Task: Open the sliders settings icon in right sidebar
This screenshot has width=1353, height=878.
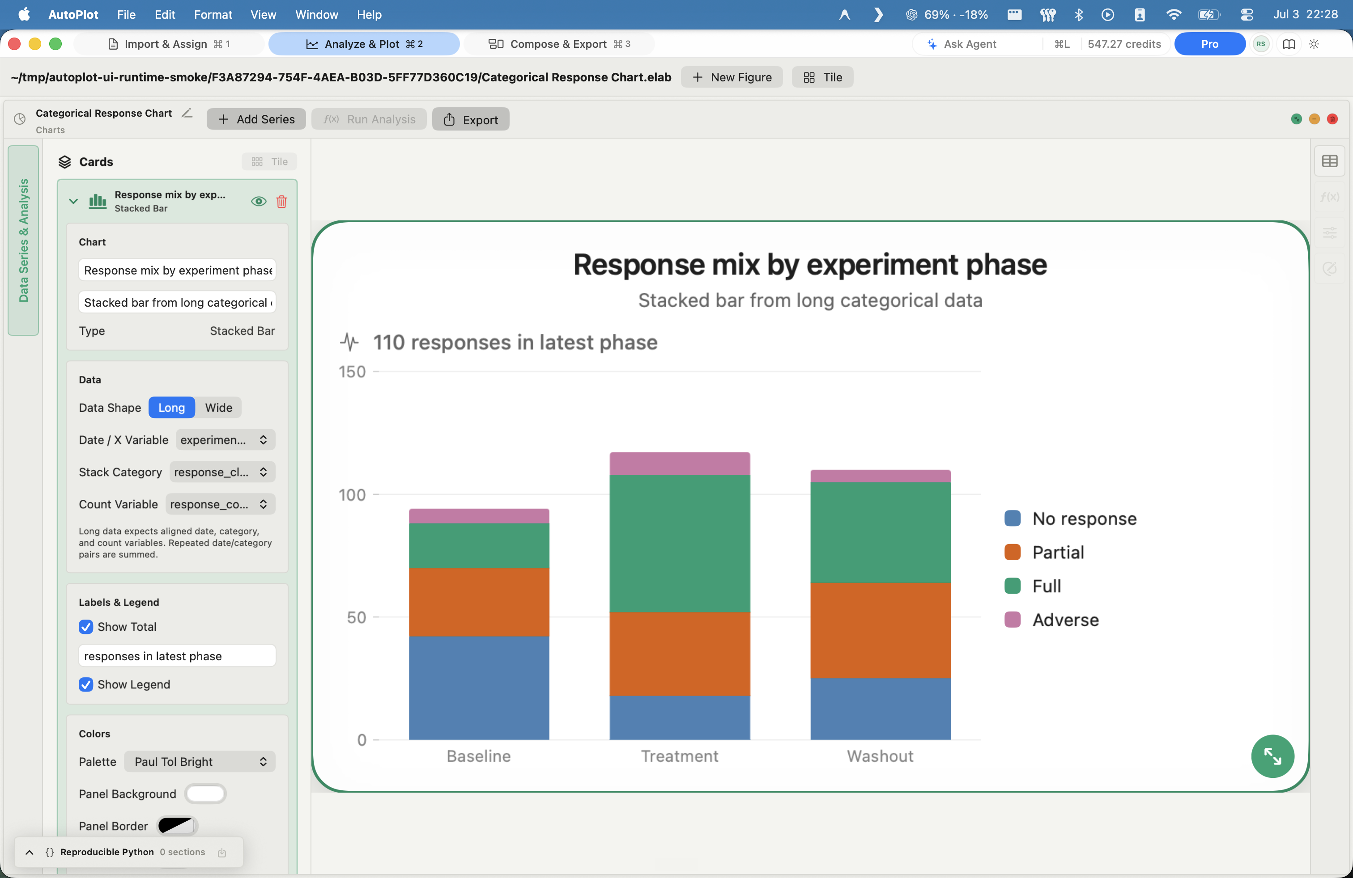Action: click(x=1330, y=233)
